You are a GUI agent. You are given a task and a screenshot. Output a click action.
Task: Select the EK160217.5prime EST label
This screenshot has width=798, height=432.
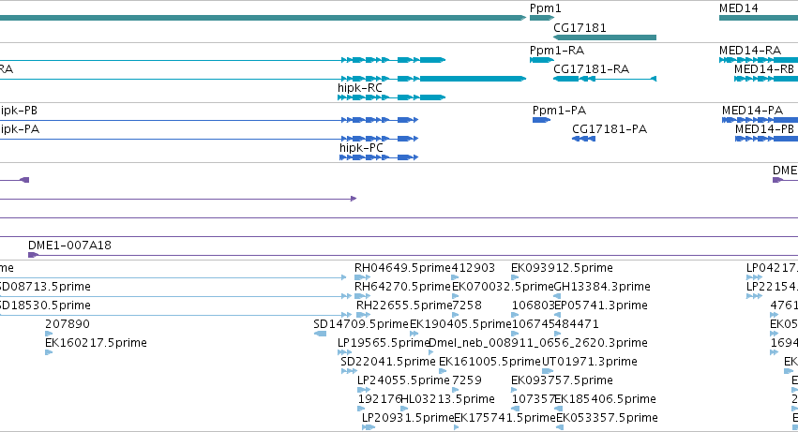tap(96, 343)
